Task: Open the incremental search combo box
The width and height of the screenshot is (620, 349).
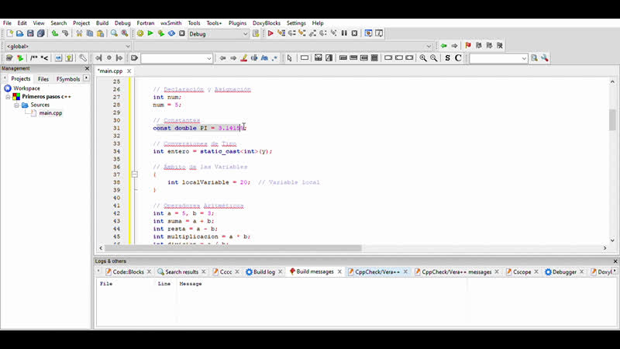Action: click(x=177, y=59)
